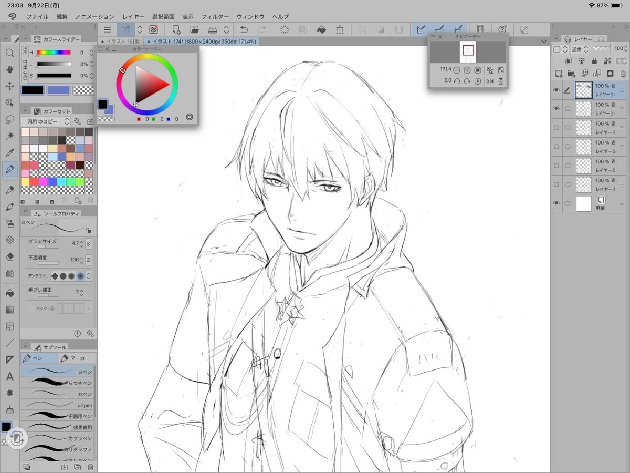The height and width of the screenshot is (473, 630).
Task: Select the Move layer tool
Action: pos(9,86)
